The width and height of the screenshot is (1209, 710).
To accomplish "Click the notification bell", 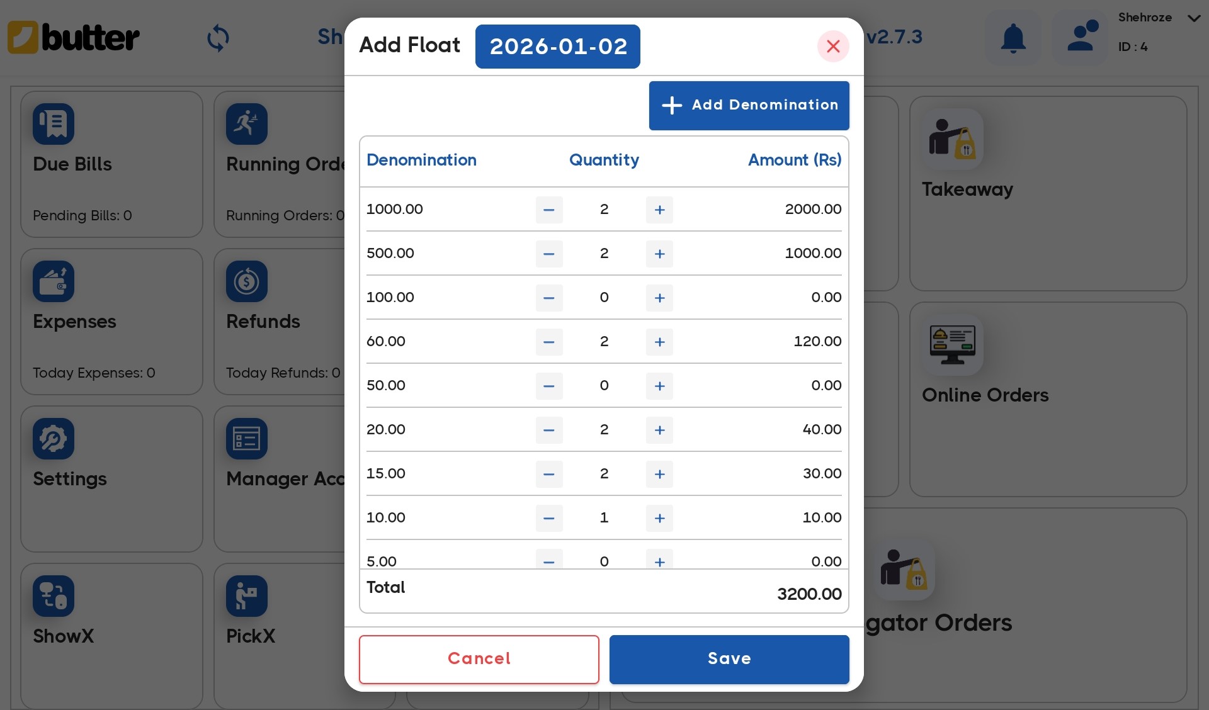I will [1011, 38].
